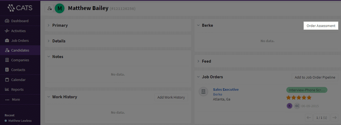This screenshot has height=125, width=341.
Task: Go to next page arrow in Job Orders
Action: [334, 117]
